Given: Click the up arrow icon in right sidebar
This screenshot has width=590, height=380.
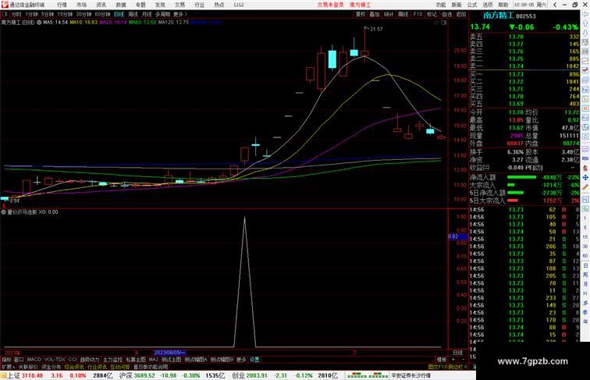Looking at the screenshot, I should (x=585, y=23).
